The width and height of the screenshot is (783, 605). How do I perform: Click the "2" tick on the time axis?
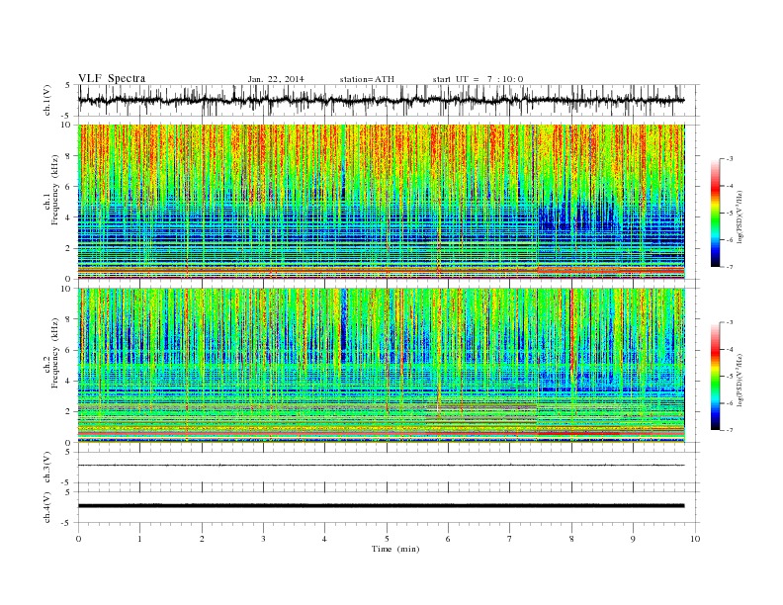(x=202, y=539)
